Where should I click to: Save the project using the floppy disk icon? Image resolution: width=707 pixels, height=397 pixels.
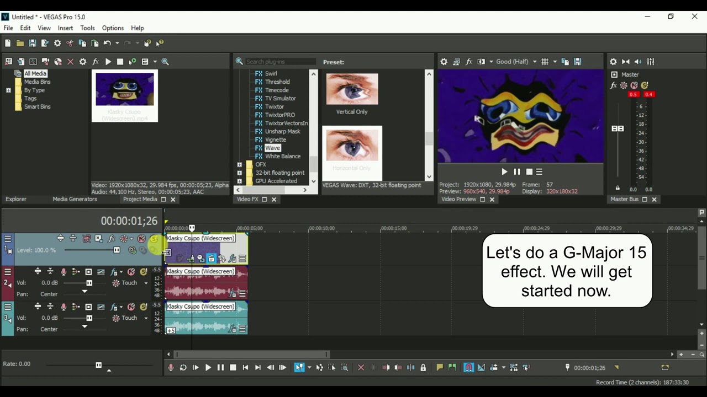[33, 43]
